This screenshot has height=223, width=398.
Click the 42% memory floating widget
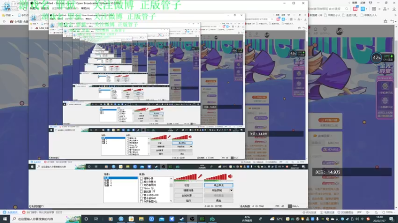376,57
